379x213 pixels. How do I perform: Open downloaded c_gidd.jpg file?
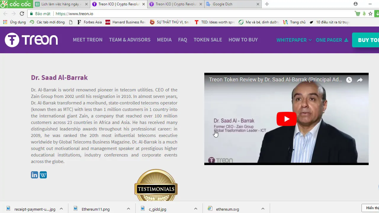click(x=154, y=209)
